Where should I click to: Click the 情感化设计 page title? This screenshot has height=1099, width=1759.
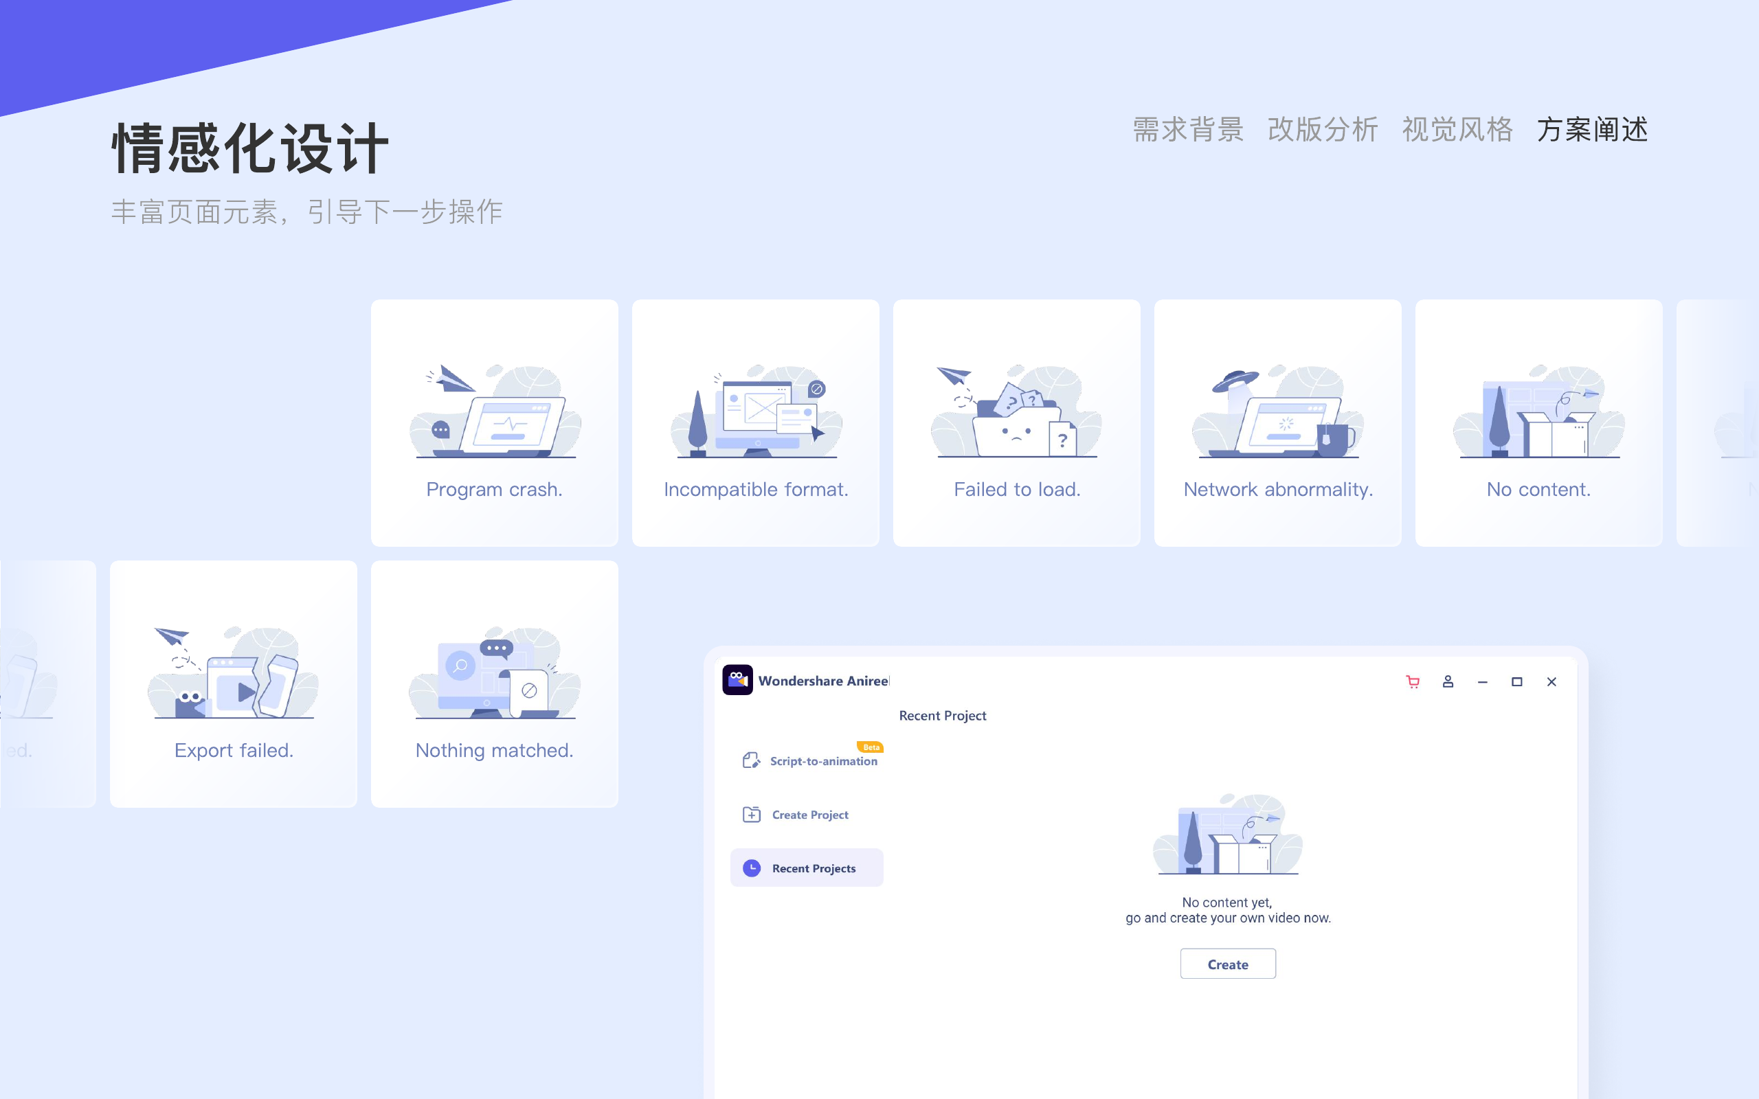(x=250, y=148)
